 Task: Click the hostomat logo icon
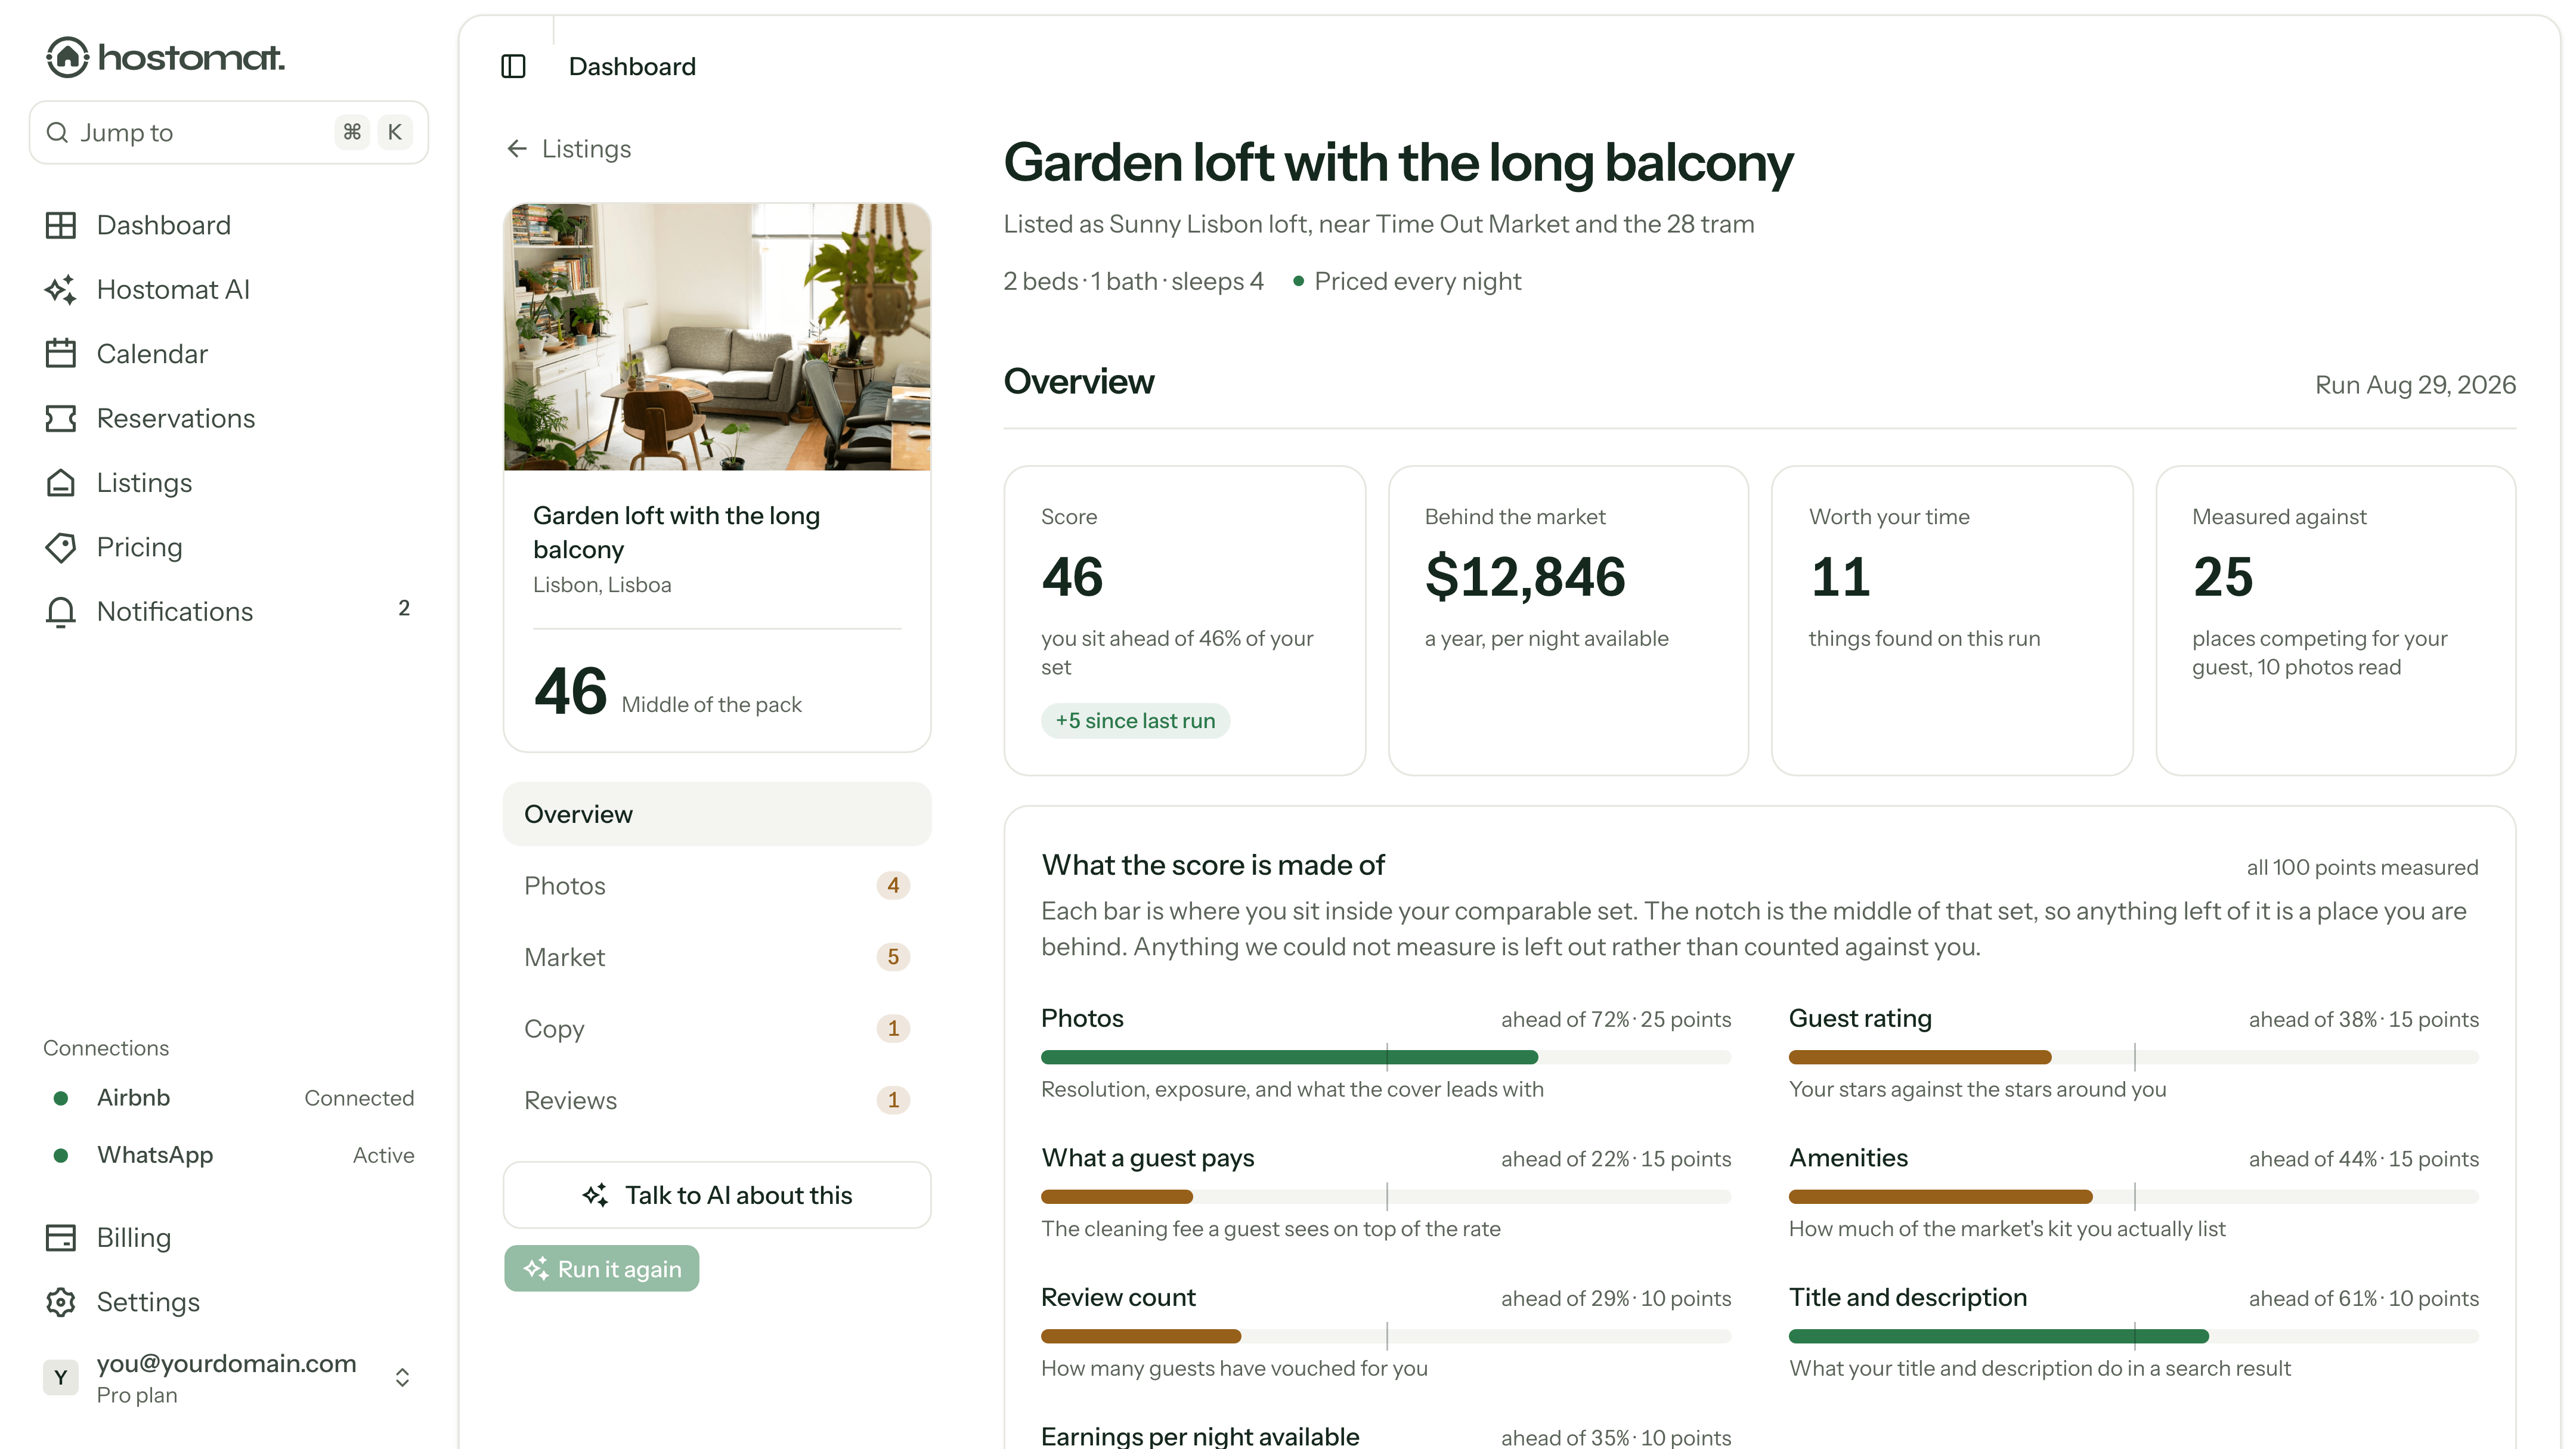[x=67, y=57]
